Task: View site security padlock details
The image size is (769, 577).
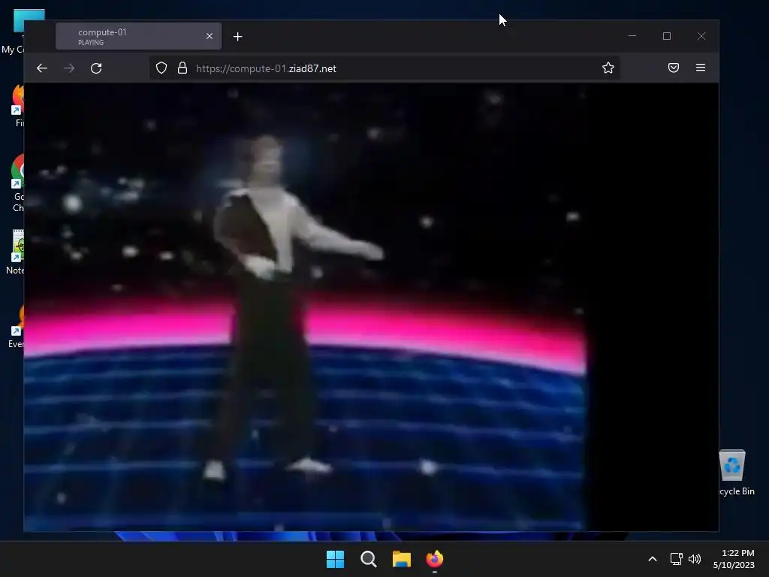Action: tap(182, 68)
